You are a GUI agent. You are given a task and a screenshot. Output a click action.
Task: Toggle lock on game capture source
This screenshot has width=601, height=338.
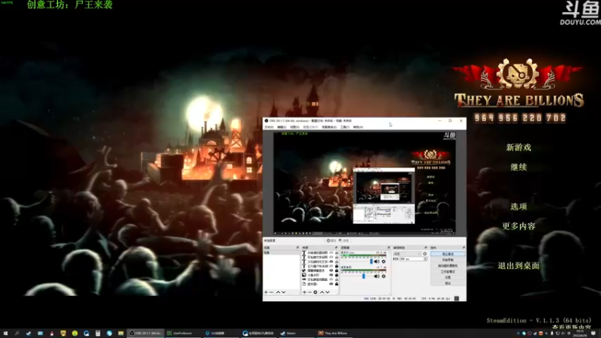pos(337,279)
